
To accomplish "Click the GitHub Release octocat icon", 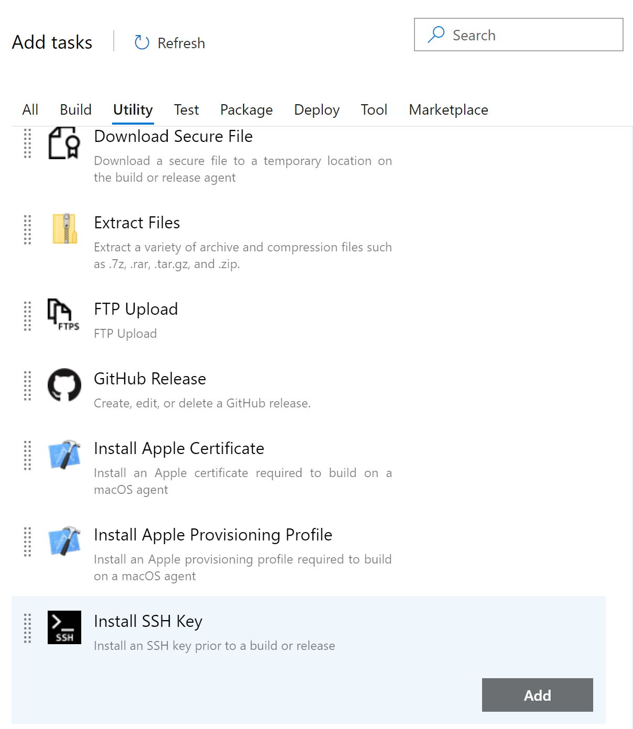I will click(x=64, y=385).
